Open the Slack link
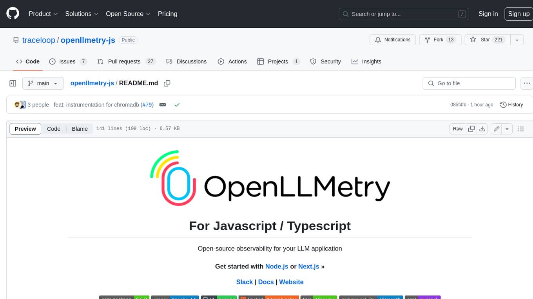Viewport: 533px width, 299px height. pyautogui.click(x=245, y=282)
